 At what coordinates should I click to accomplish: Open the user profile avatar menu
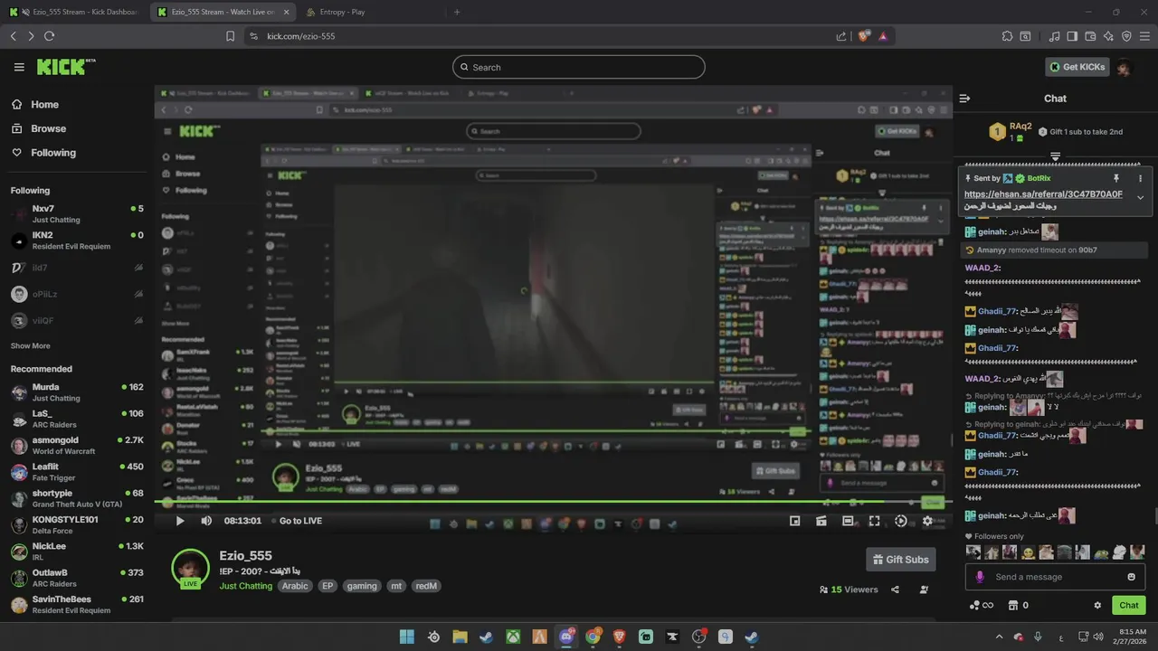pos(1124,68)
